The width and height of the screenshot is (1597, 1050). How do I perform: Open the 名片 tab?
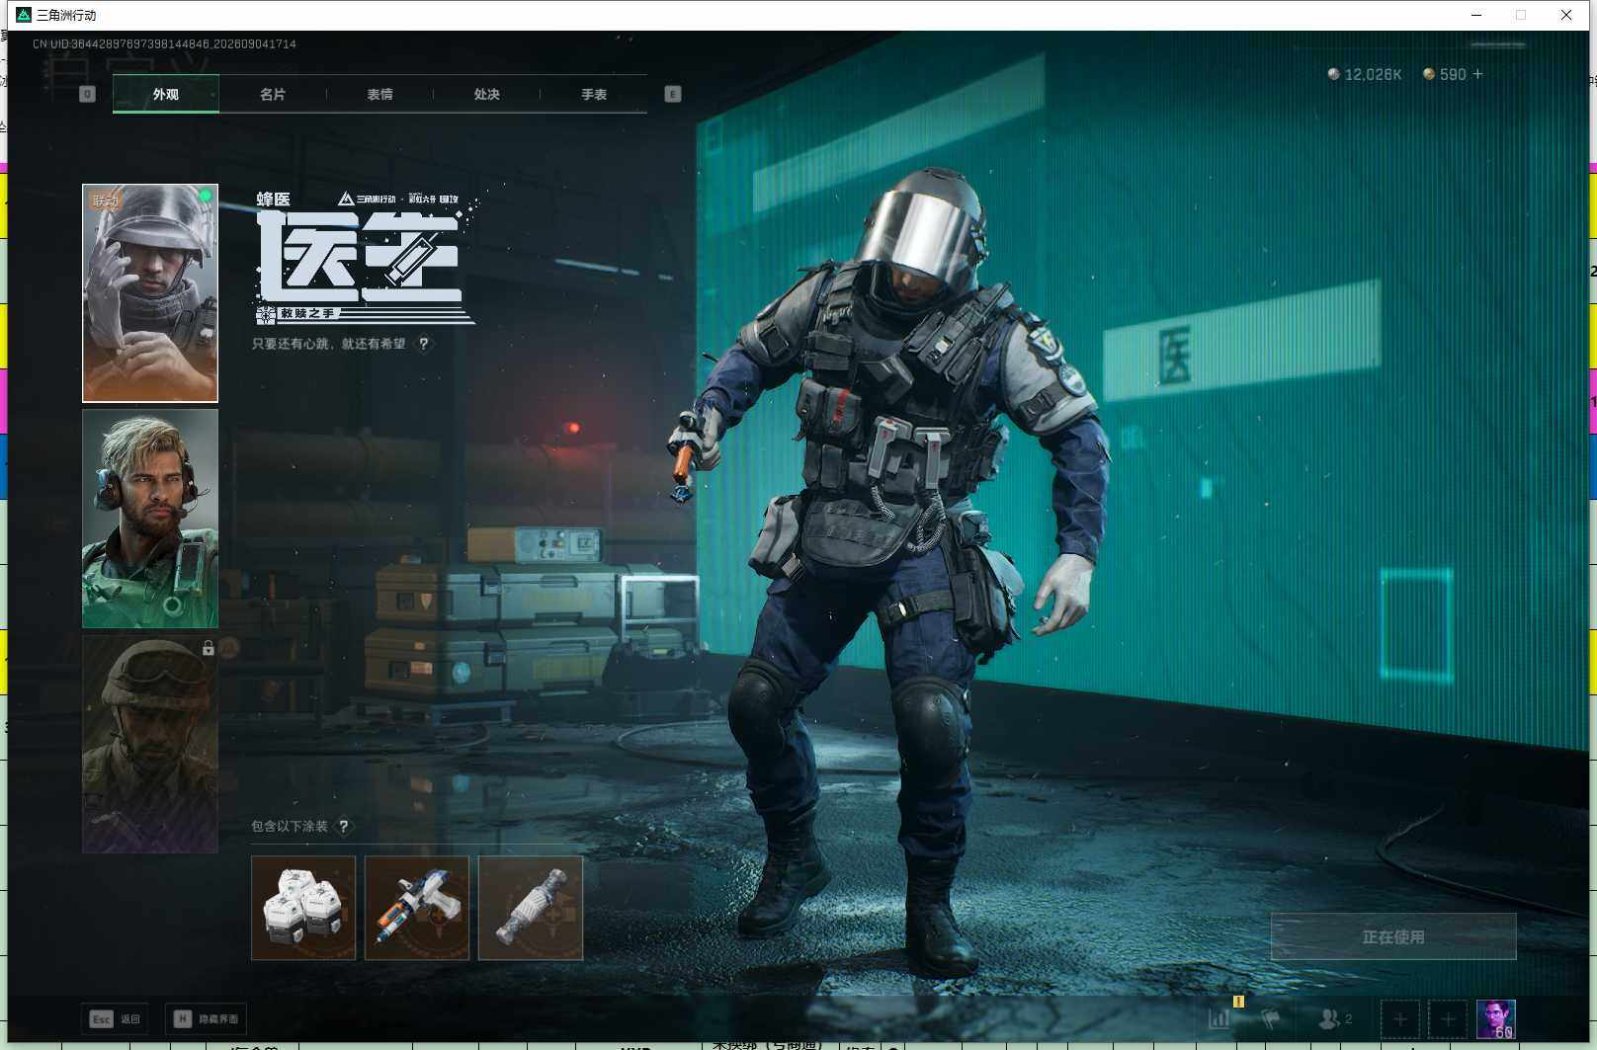pyautogui.click(x=273, y=94)
